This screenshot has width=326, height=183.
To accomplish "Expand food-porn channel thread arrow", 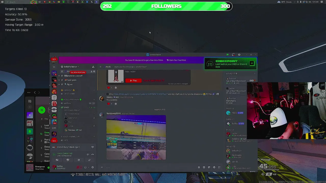I will [x=59, y=80].
